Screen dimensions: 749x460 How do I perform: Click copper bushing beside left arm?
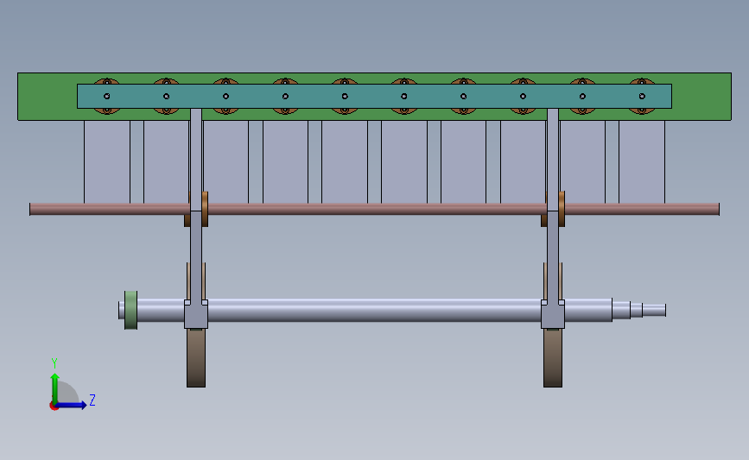pyautogui.click(x=205, y=209)
